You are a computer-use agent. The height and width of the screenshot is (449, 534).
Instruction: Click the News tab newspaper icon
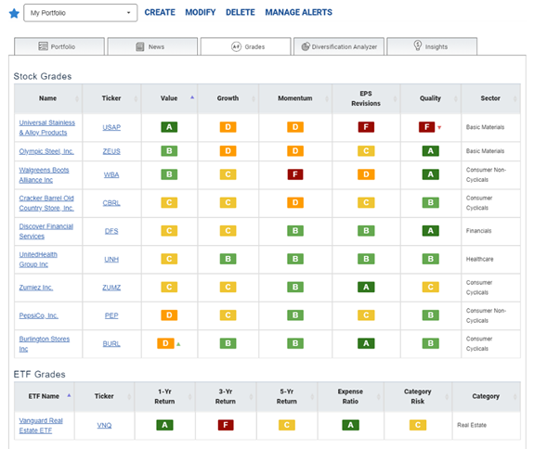pyautogui.click(x=140, y=46)
